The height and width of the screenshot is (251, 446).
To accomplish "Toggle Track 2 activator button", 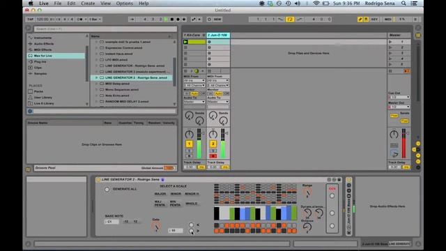I will [x=213, y=144].
